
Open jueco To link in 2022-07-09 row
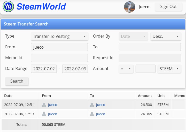(100, 105)
